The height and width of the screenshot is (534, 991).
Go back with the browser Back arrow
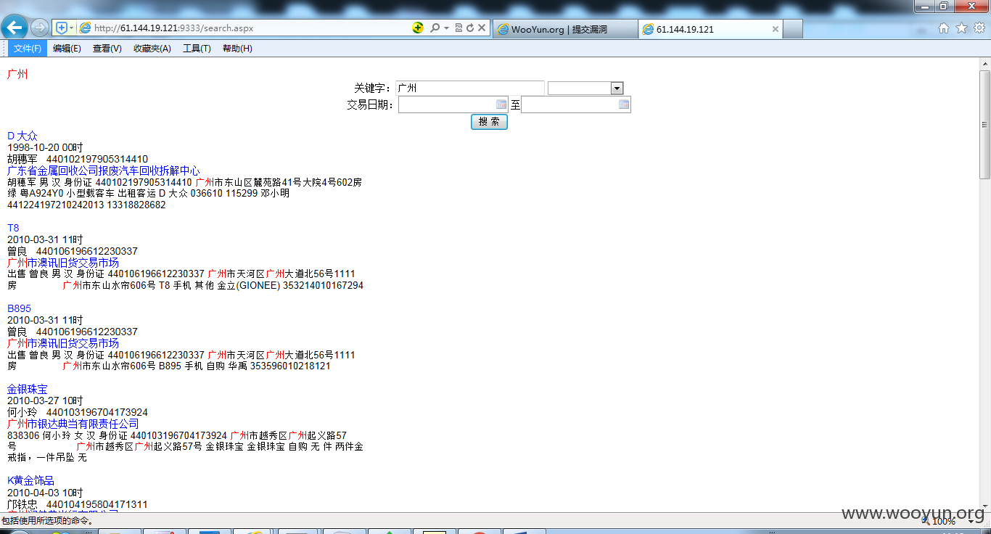(x=14, y=28)
